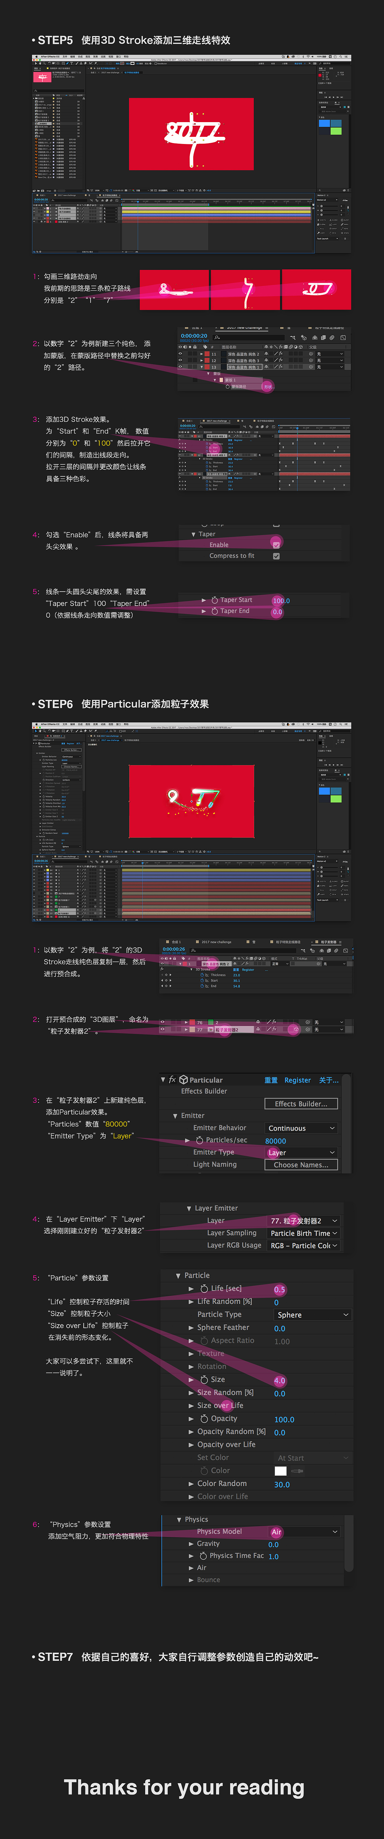
Task: Click the grayed Color stopwatch in Particle
Action: click(x=204, y=1471)
